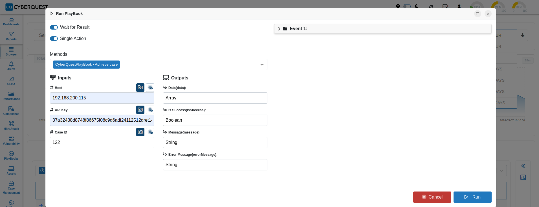This screenshot has height=207, width=539.
Task: Open Reports in the sidebar
Action: click(x=11, y=36)
